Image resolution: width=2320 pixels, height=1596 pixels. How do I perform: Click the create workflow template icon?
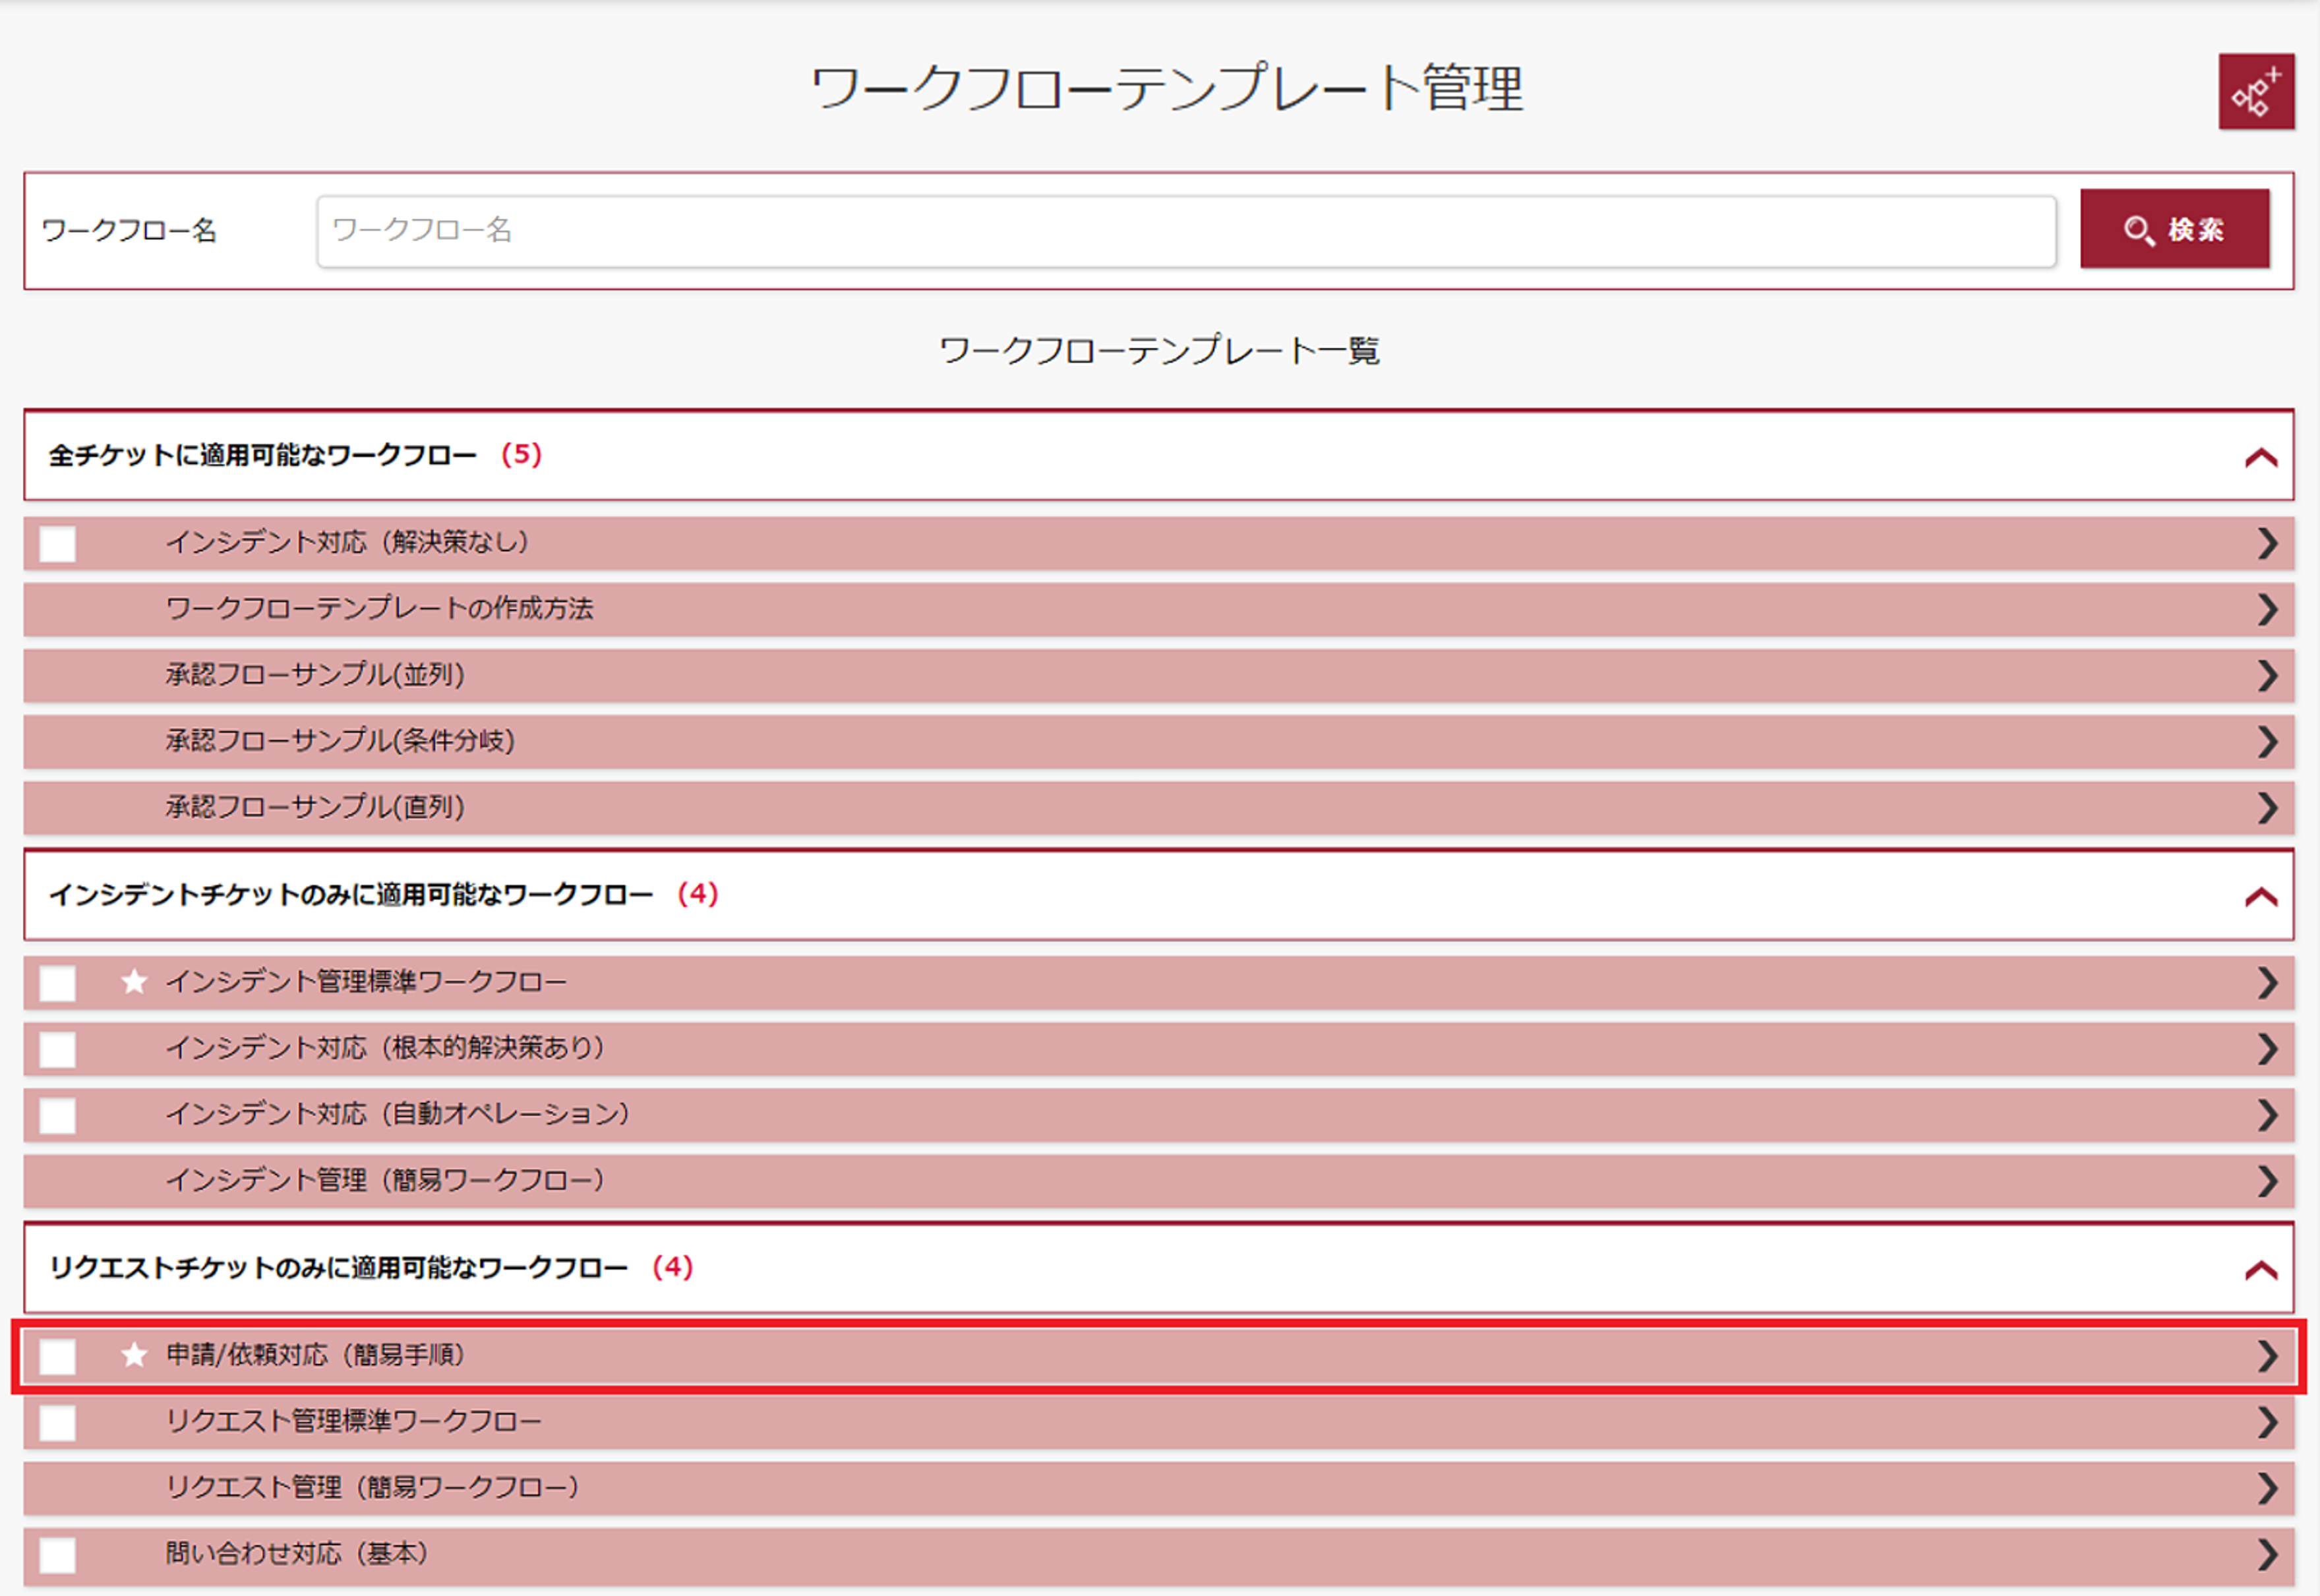tap(2256, 91)
